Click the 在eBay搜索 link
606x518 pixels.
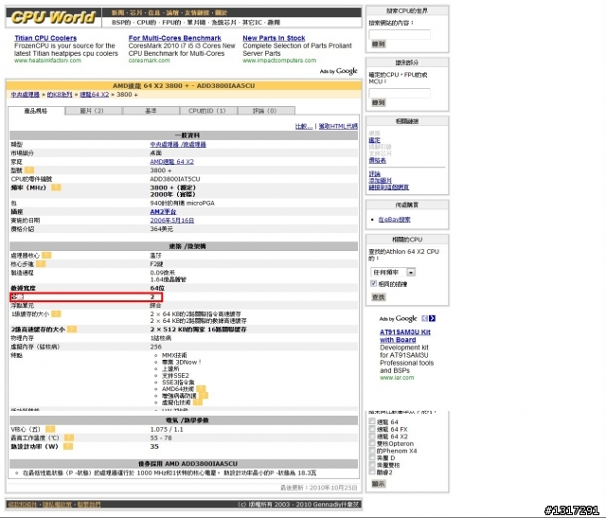pos(395,219)
